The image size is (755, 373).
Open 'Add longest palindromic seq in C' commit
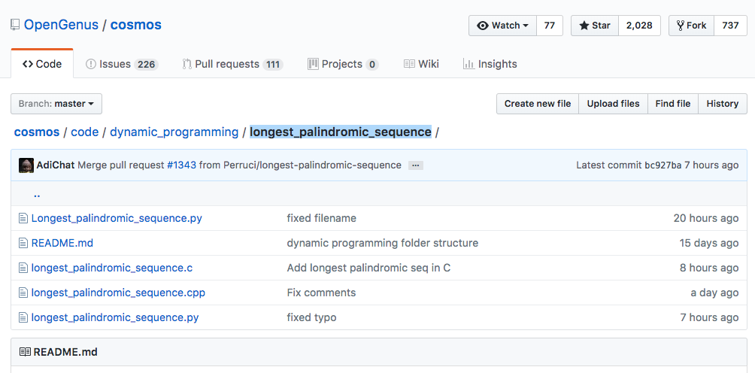click(x=368, y=268)
